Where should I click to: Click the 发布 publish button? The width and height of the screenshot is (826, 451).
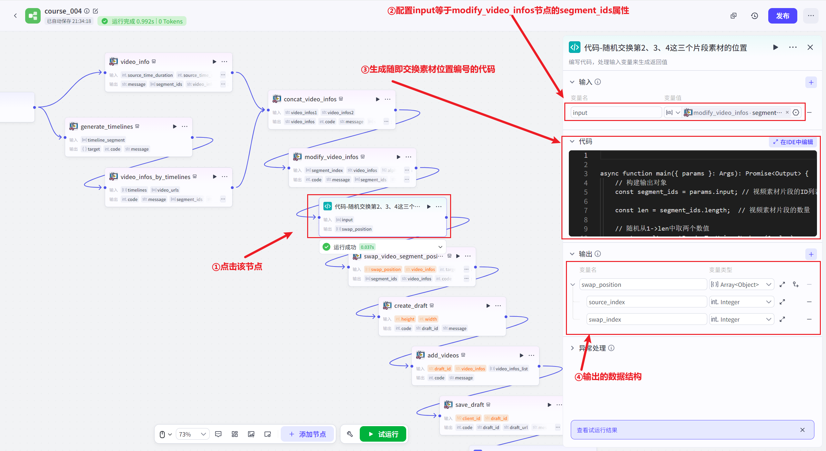pyautogui.click(x=782, y=16)
